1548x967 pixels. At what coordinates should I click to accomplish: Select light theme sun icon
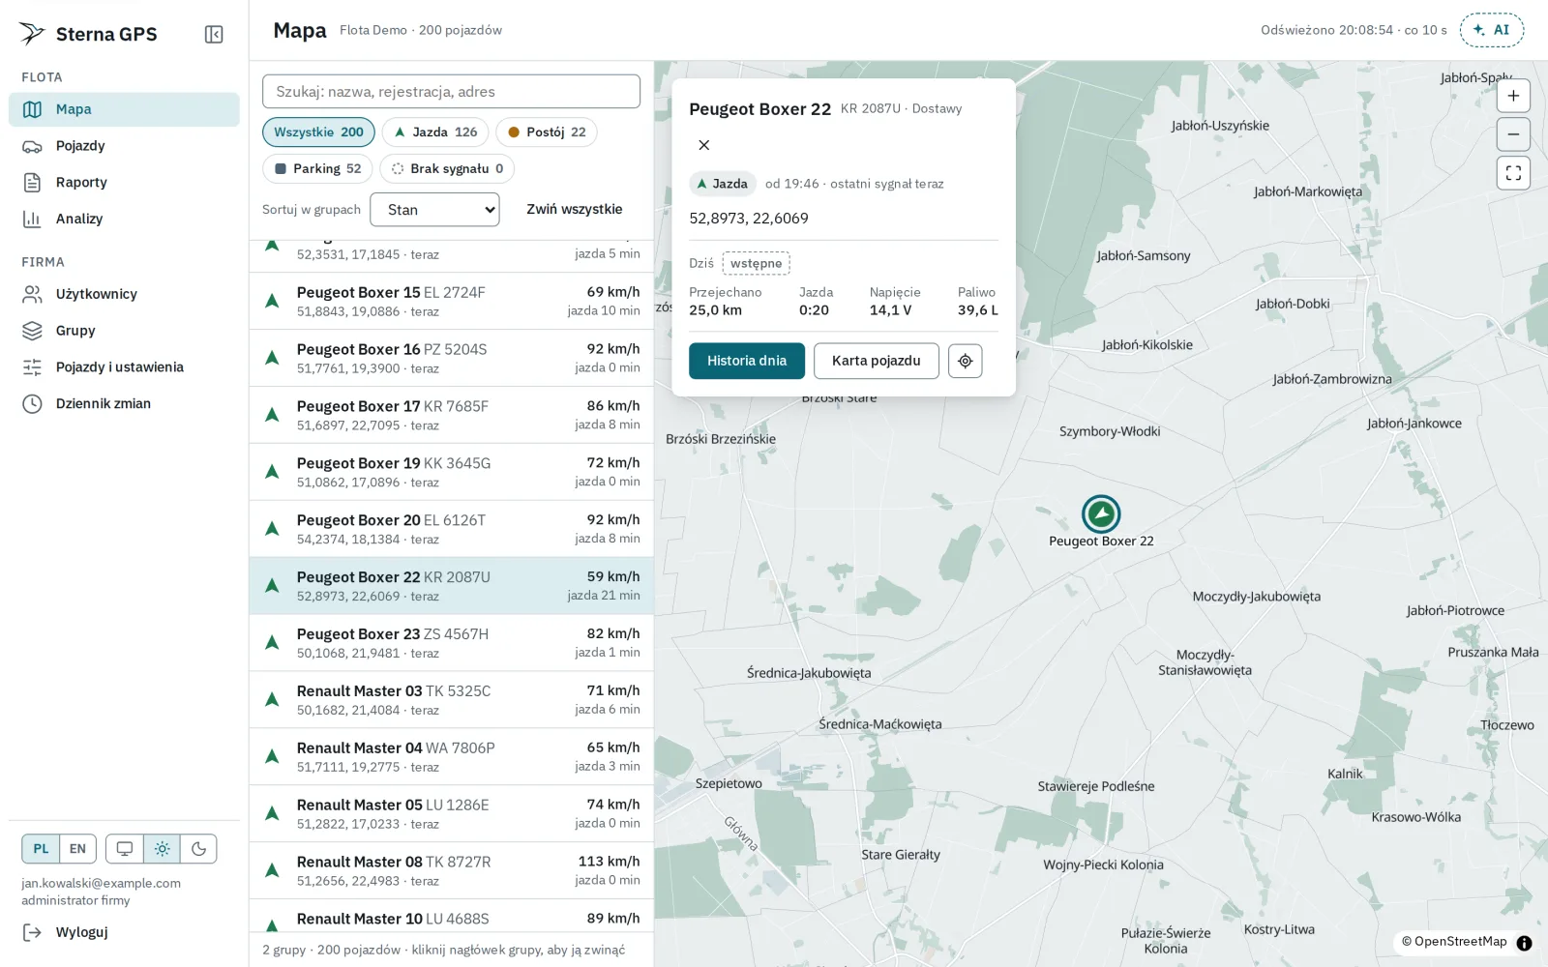162,849
